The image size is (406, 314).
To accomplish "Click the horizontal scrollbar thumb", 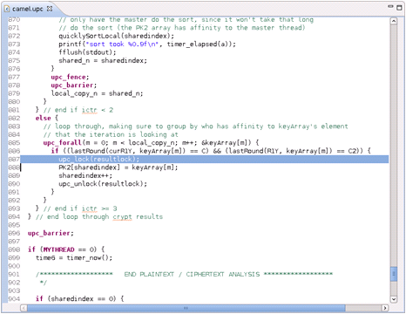I will point(186,308).
